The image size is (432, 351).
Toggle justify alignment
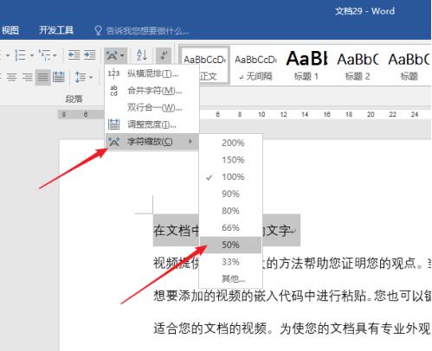coord(43,77)
